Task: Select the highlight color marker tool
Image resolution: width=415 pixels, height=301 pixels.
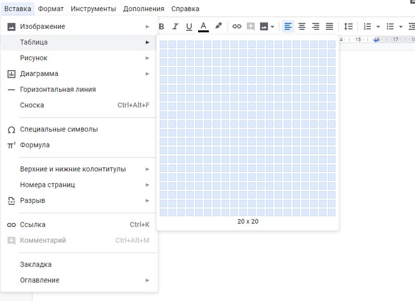Action: [219, 26]
